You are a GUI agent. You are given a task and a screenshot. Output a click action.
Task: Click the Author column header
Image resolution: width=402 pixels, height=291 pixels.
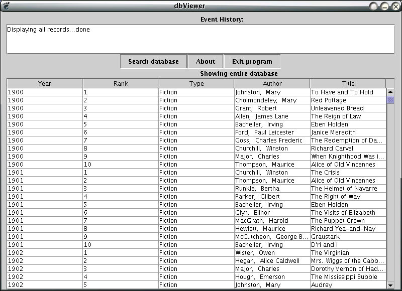[272, 84]
